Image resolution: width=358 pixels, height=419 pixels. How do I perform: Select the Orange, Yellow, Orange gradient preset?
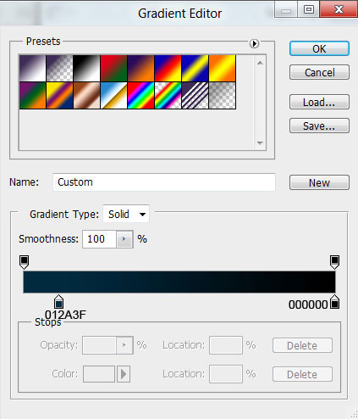(222, 68)
